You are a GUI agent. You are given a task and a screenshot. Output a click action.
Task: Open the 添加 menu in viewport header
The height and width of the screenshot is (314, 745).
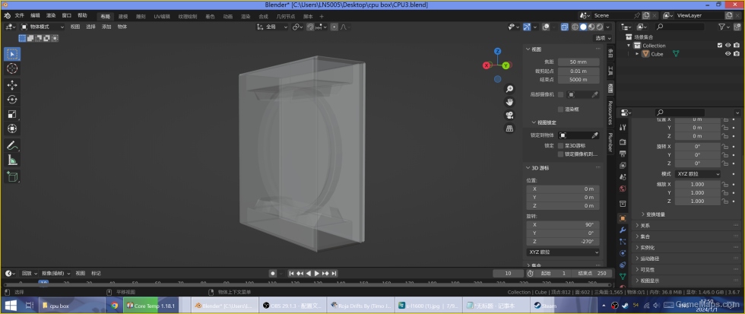point(106,27)
